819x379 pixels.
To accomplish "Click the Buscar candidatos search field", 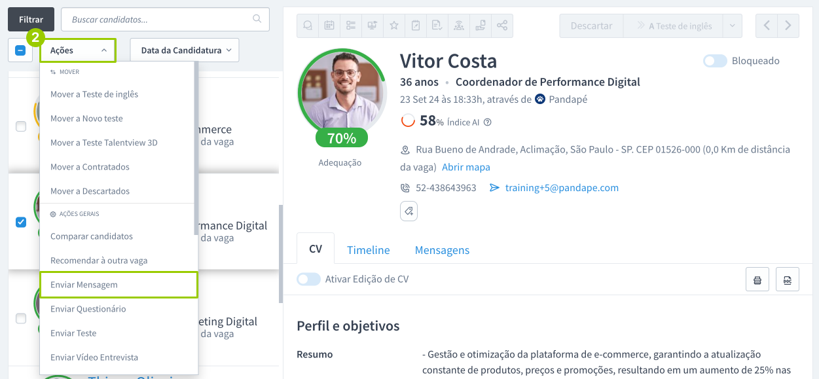I will pos(160,20).
